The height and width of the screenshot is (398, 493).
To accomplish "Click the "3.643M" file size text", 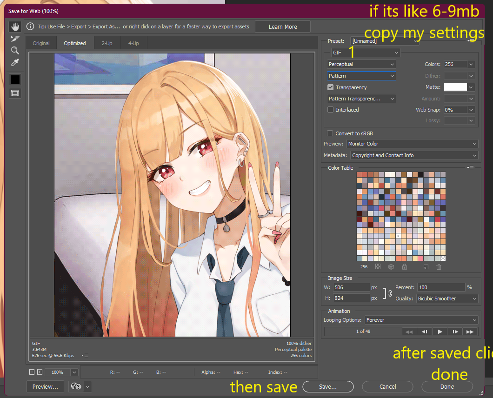I will click(40, 349).
